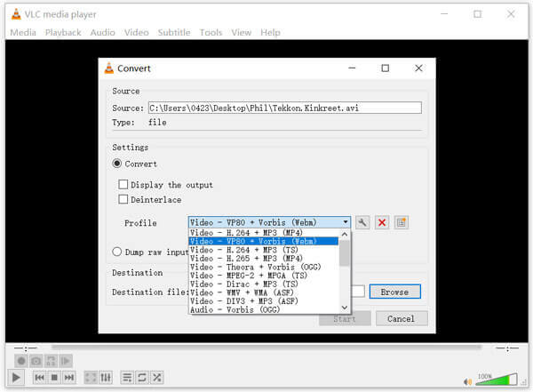Stop playback button
Viewport: 533px width, 392px height.
click(54, 377)
